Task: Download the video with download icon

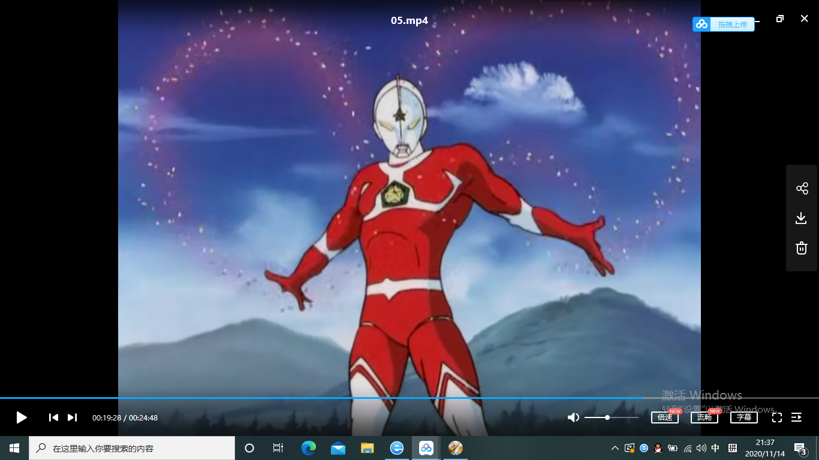Action: pos(802,218)
